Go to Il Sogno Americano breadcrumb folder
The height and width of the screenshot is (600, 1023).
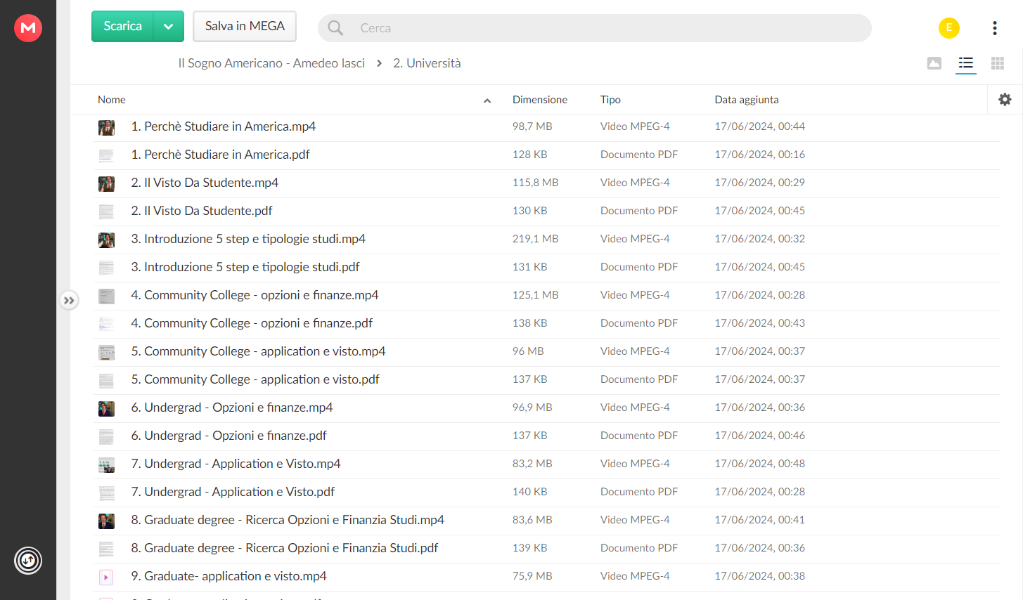271,63
